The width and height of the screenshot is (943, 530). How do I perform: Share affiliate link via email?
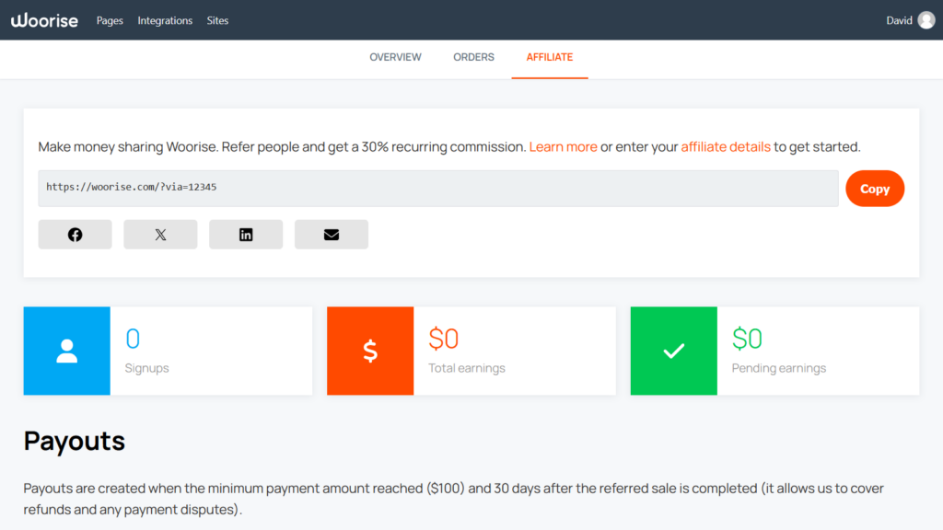(332, 234)
